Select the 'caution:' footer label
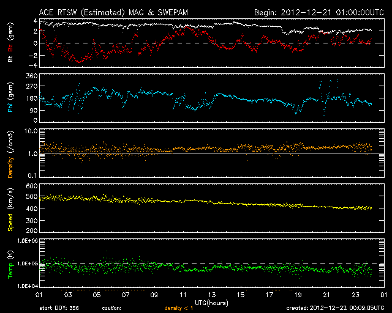 coord(111,308)
